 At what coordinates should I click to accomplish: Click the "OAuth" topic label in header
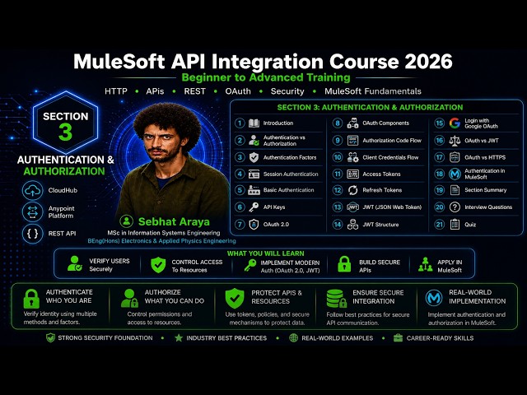pyautogui.click(x=238, y=91)
